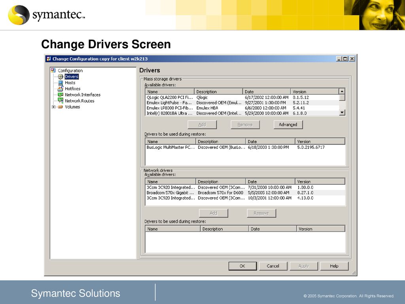Click the Drivers gear icon in tree
The width and height of the screenshot is (405, 304).
pyautogui.click(x=61, y=76)
